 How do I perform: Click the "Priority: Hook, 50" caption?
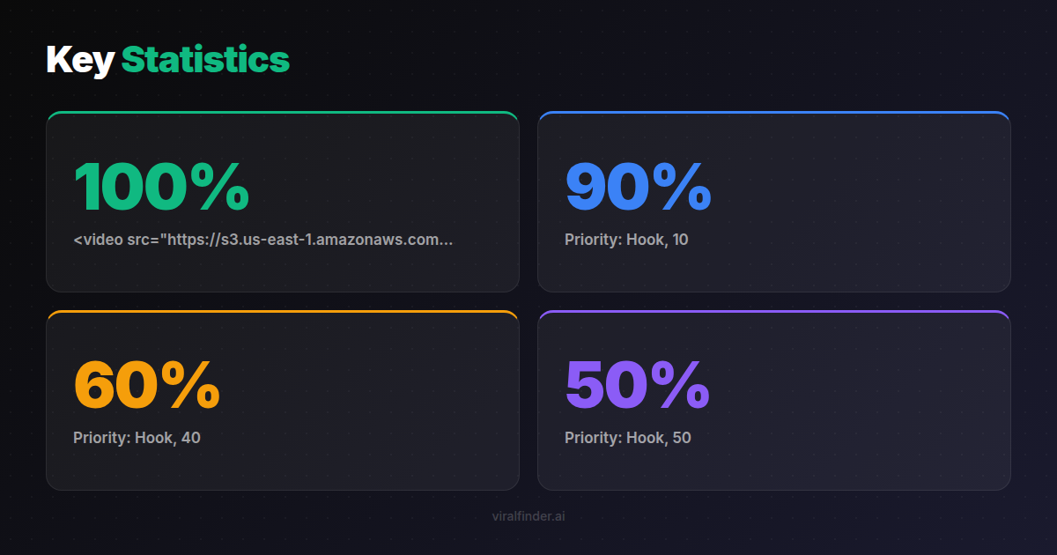point(627,437)
